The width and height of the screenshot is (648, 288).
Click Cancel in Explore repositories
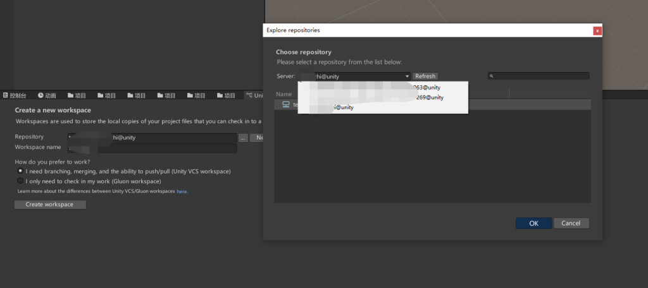571,223
